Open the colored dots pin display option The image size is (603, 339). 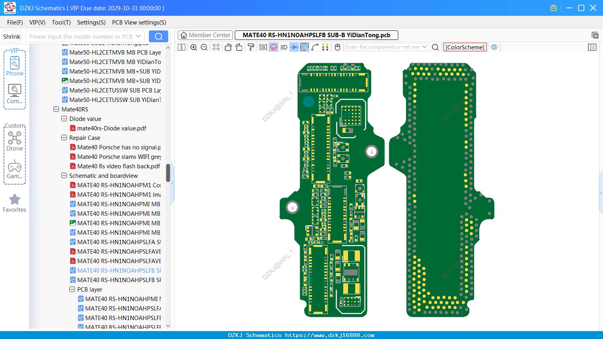(x=325, y=47)
